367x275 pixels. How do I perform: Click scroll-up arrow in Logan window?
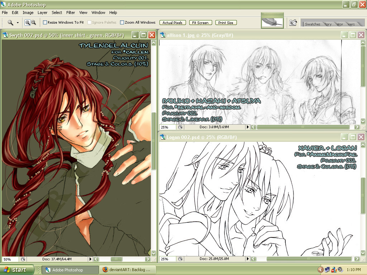coord(363,145)
